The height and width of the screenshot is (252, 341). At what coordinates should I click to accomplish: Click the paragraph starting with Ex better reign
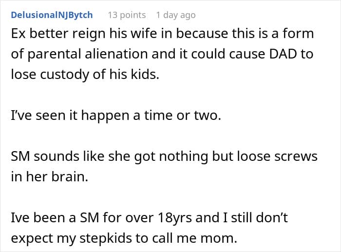[x=162, y=54]
